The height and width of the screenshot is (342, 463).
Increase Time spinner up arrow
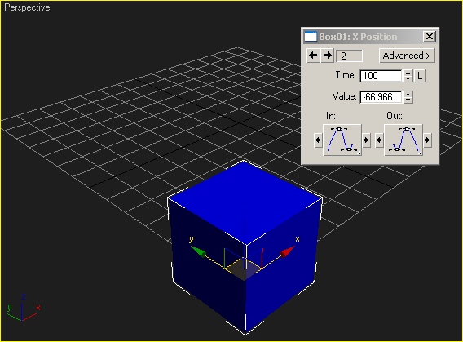pyautogui.click(x=408, y=73)
